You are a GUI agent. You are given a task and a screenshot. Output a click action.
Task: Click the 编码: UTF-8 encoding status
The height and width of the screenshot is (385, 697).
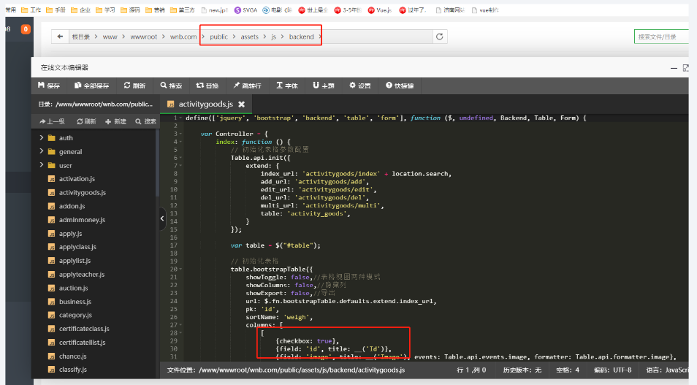612,370
